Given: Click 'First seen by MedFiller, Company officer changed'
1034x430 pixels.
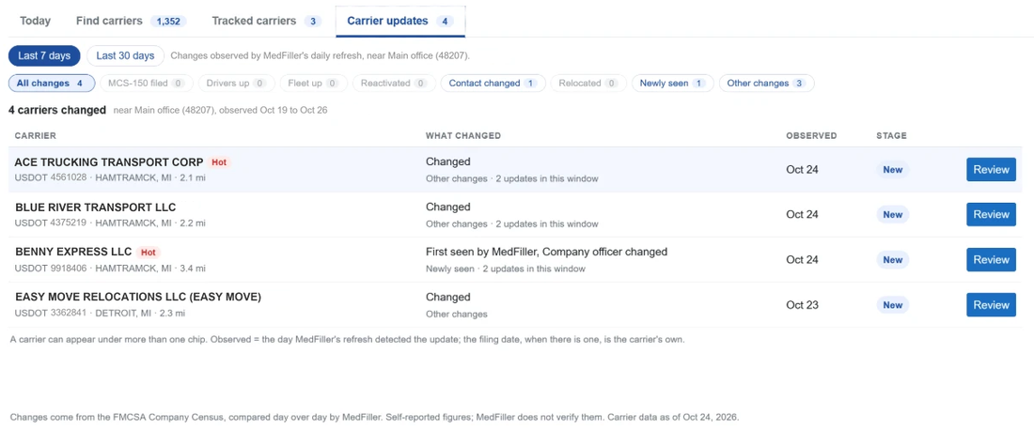Looking at the screenshot, I should click(547, 252).
